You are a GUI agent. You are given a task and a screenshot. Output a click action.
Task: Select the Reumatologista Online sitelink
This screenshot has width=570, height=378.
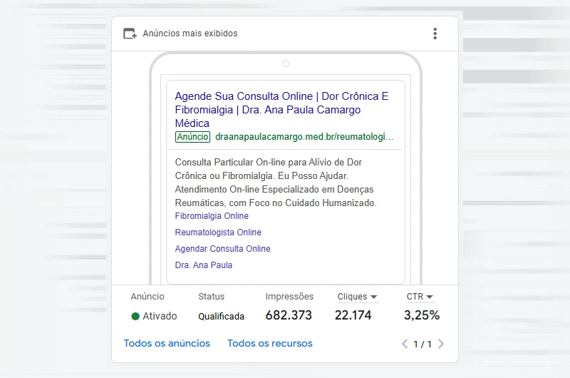point(218,233)
